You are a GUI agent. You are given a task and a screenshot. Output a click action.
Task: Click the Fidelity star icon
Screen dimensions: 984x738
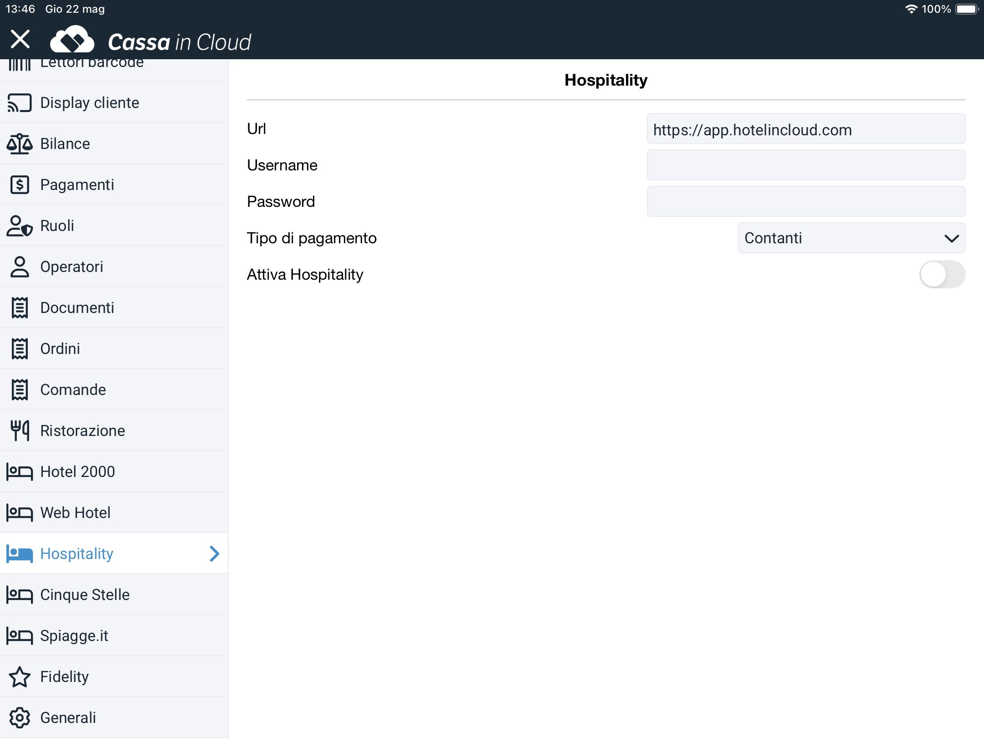tap(20, 677)
